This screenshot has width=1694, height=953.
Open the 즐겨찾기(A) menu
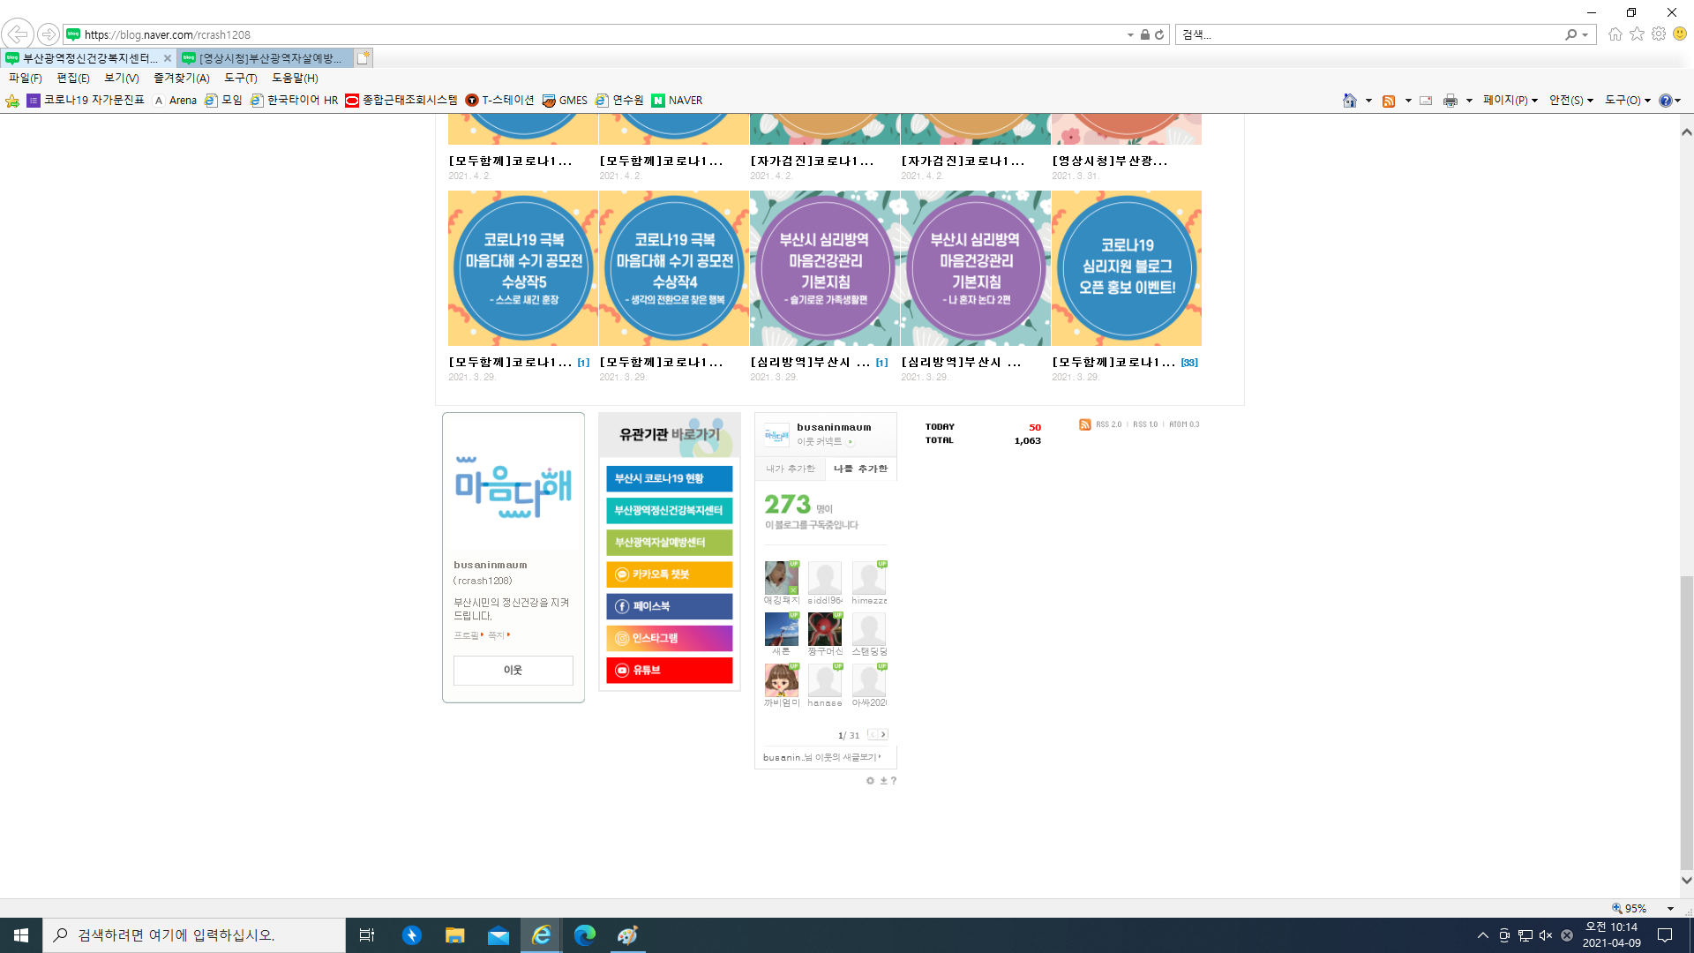tap(181, 78)
